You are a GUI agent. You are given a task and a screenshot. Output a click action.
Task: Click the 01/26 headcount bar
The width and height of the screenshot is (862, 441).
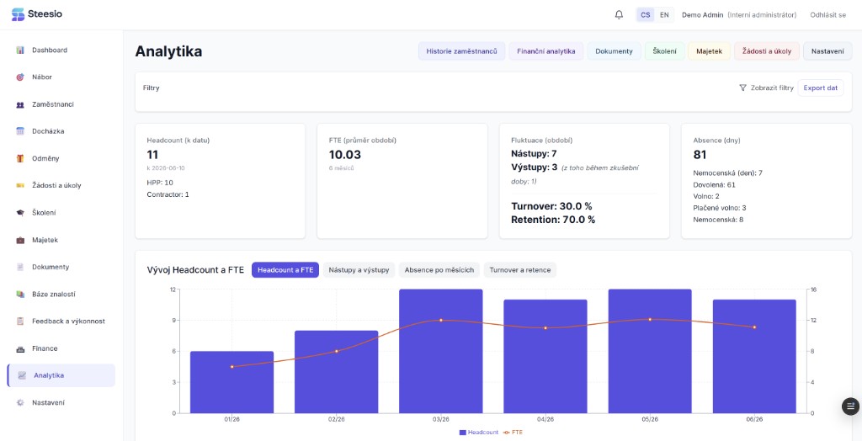[x=232, y=382]
